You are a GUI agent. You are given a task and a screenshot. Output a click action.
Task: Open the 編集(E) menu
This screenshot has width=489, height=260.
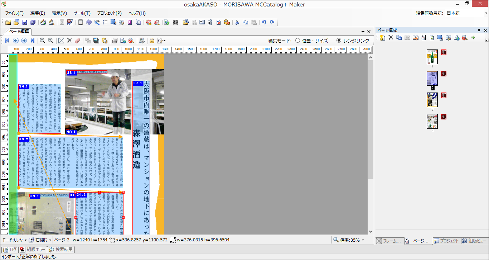click(38, 13)
